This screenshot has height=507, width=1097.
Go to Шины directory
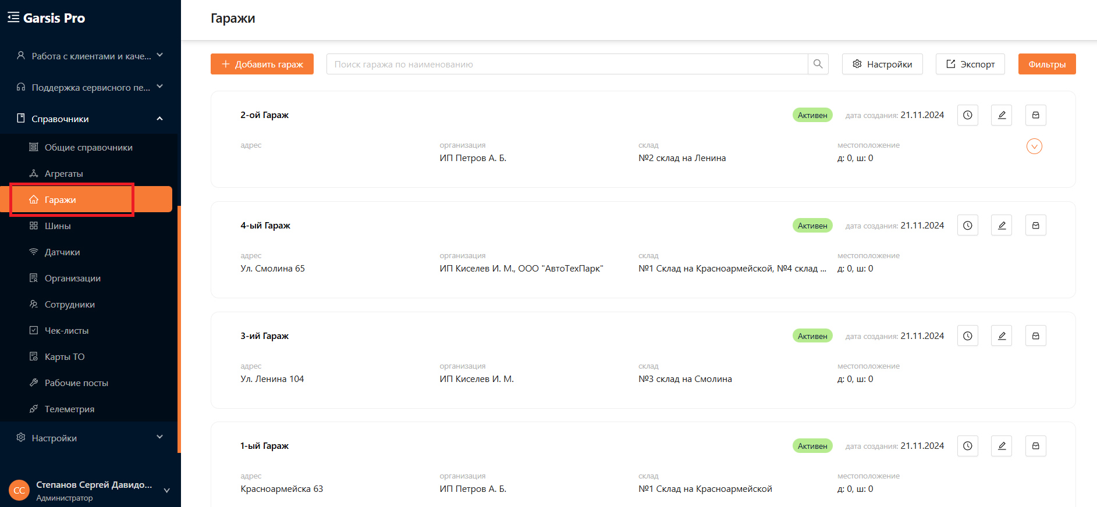(x=58, y=226)
